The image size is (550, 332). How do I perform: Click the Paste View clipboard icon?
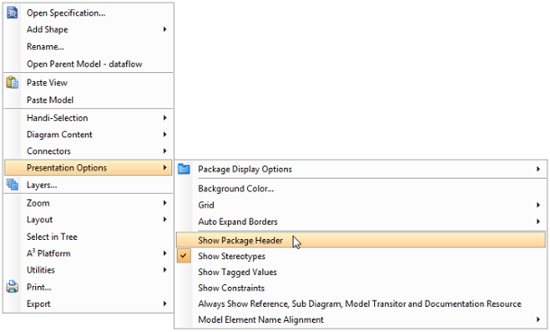click(13, 82)
